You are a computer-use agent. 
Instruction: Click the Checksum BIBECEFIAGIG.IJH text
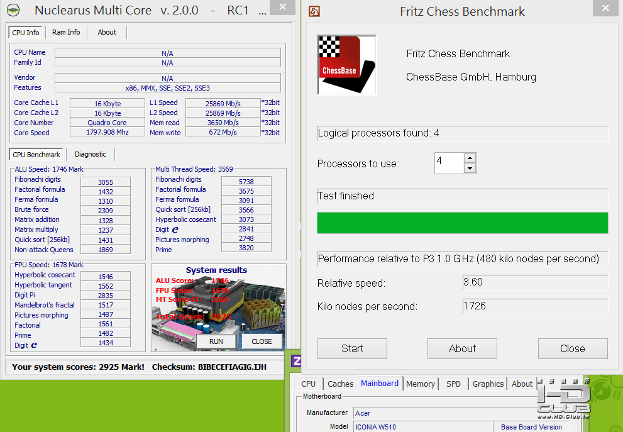pos(209,367)
